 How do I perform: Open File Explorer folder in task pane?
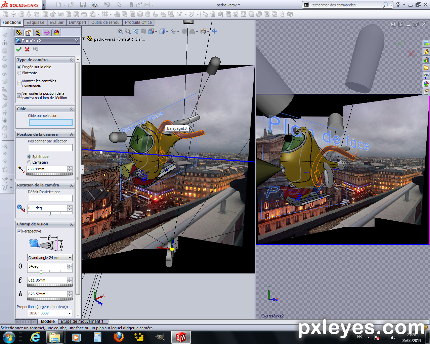(x=426, y=68)
